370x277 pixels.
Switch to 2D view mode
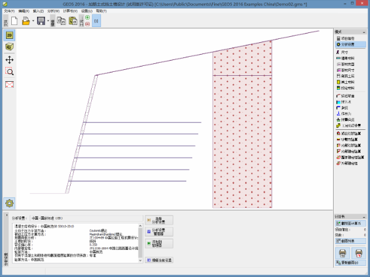(9, 36)
